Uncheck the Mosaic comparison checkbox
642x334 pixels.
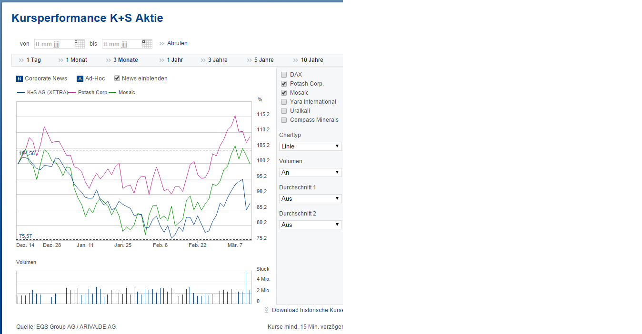284,93
